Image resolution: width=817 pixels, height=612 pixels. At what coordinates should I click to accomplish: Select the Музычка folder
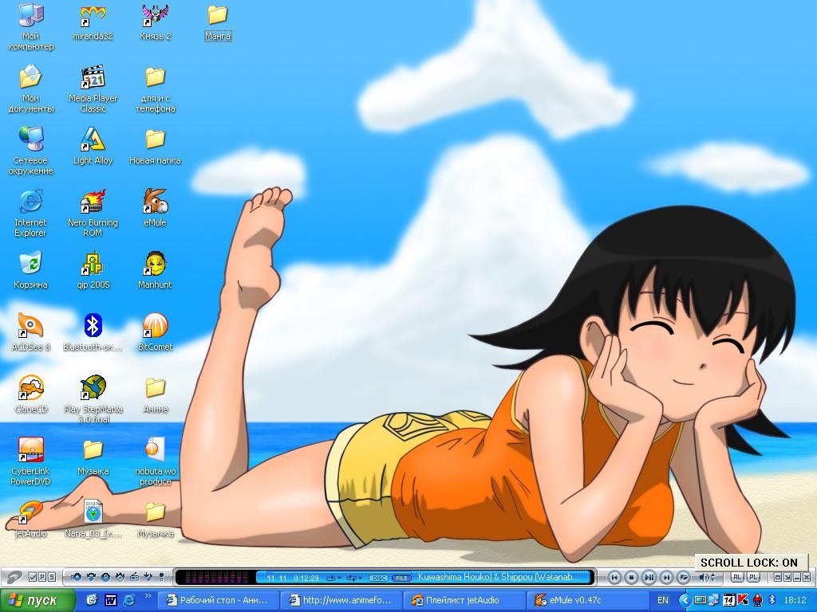156,518
